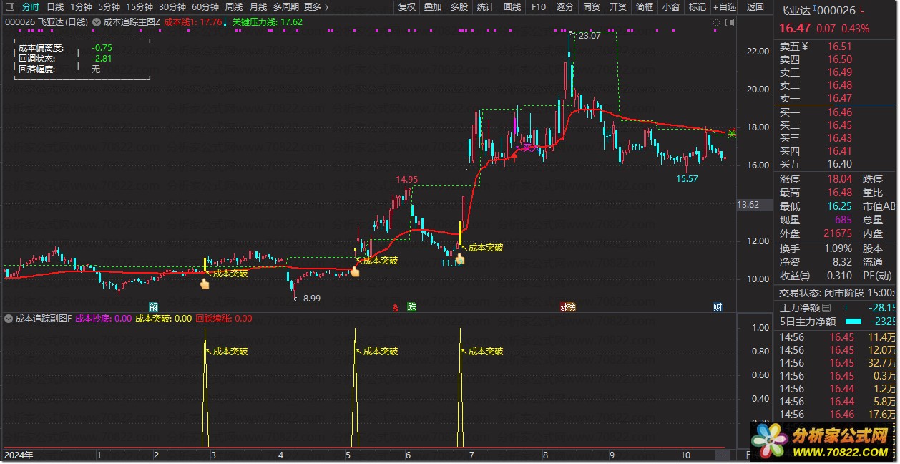
Task: Click the 23.07 high price label
Action: [590, 35]
